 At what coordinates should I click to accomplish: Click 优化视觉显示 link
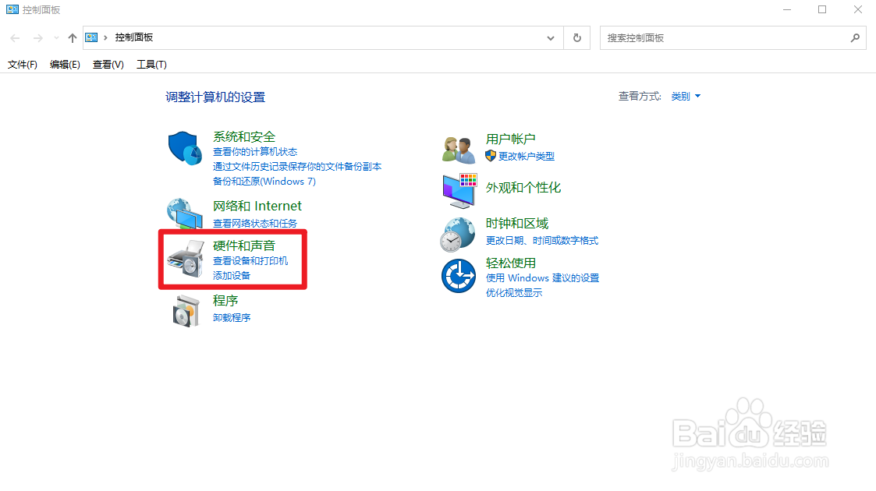pos(514,293)
